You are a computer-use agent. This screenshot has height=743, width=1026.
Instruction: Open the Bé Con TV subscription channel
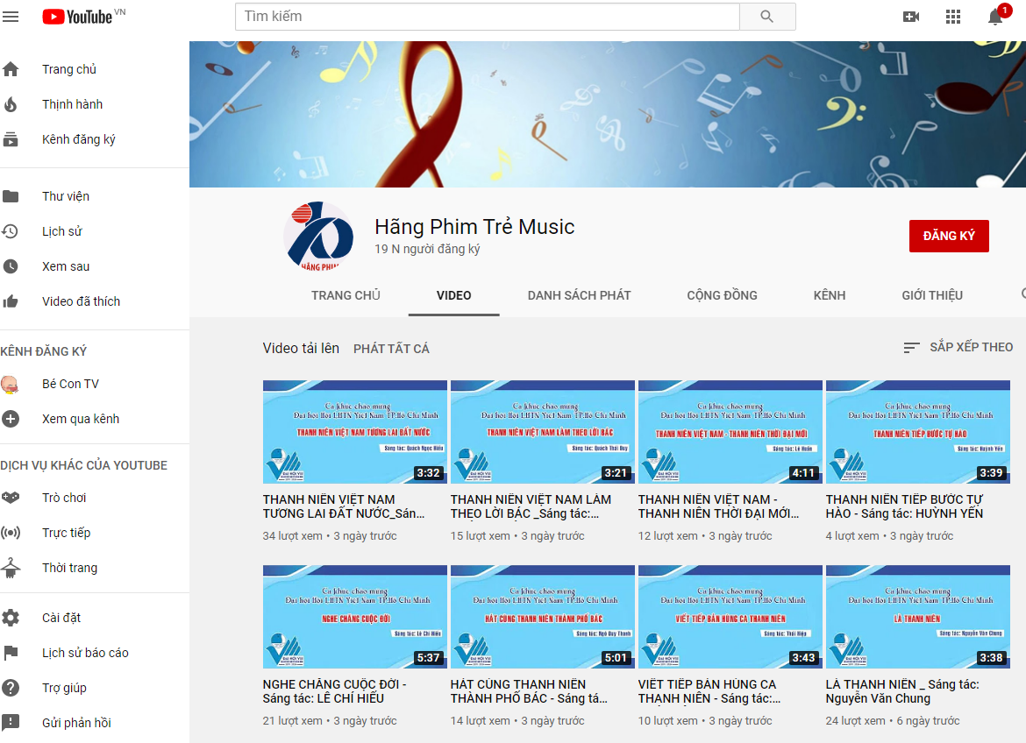pyautogui.click(x=70, y=384)
